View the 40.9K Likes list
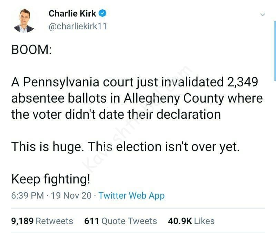276x233 pixels. pos(191,221)
